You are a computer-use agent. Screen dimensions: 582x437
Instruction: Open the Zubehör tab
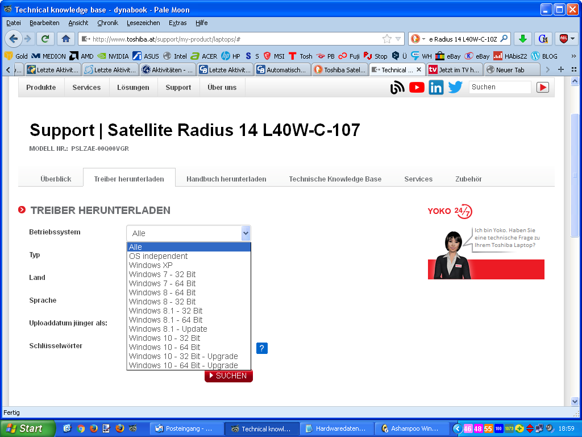[x=468, y=179]
